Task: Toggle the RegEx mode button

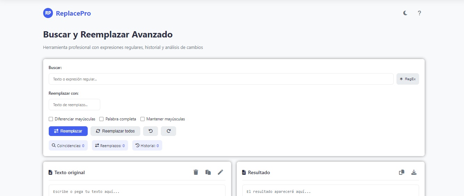Action: click(x=408, y=79)
